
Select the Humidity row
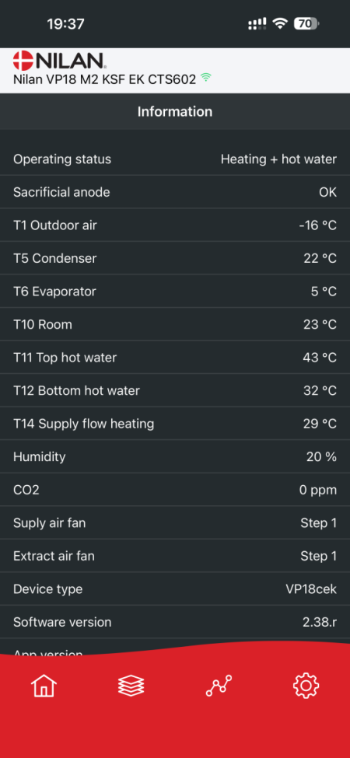[x=175, y=456]
